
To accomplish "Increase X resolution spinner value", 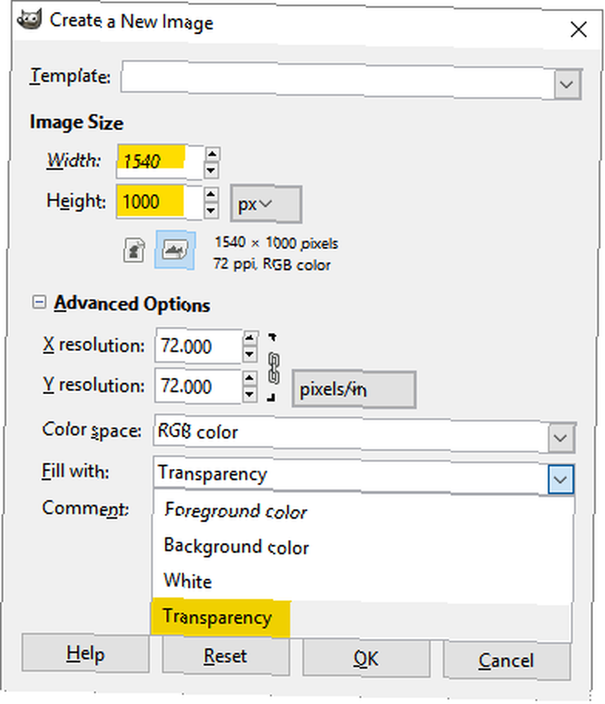I will coord(250,338).
